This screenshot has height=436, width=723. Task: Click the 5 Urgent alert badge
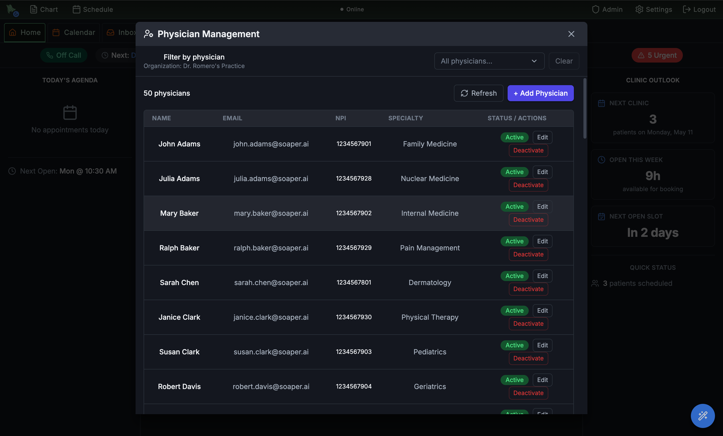click(657, 55)
